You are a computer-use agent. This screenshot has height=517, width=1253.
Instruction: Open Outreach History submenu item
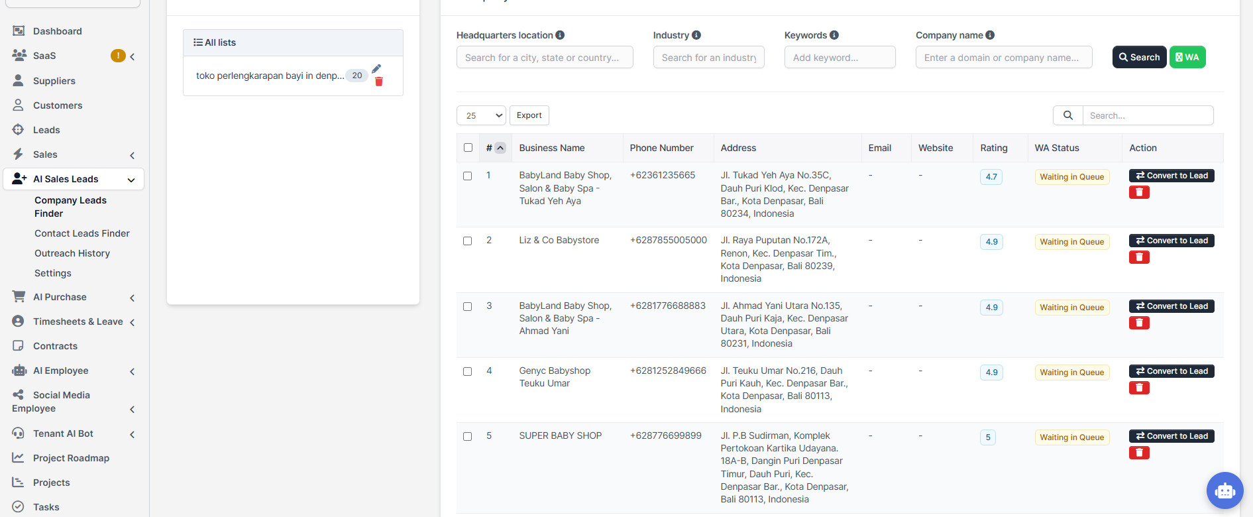click(72, 253)
